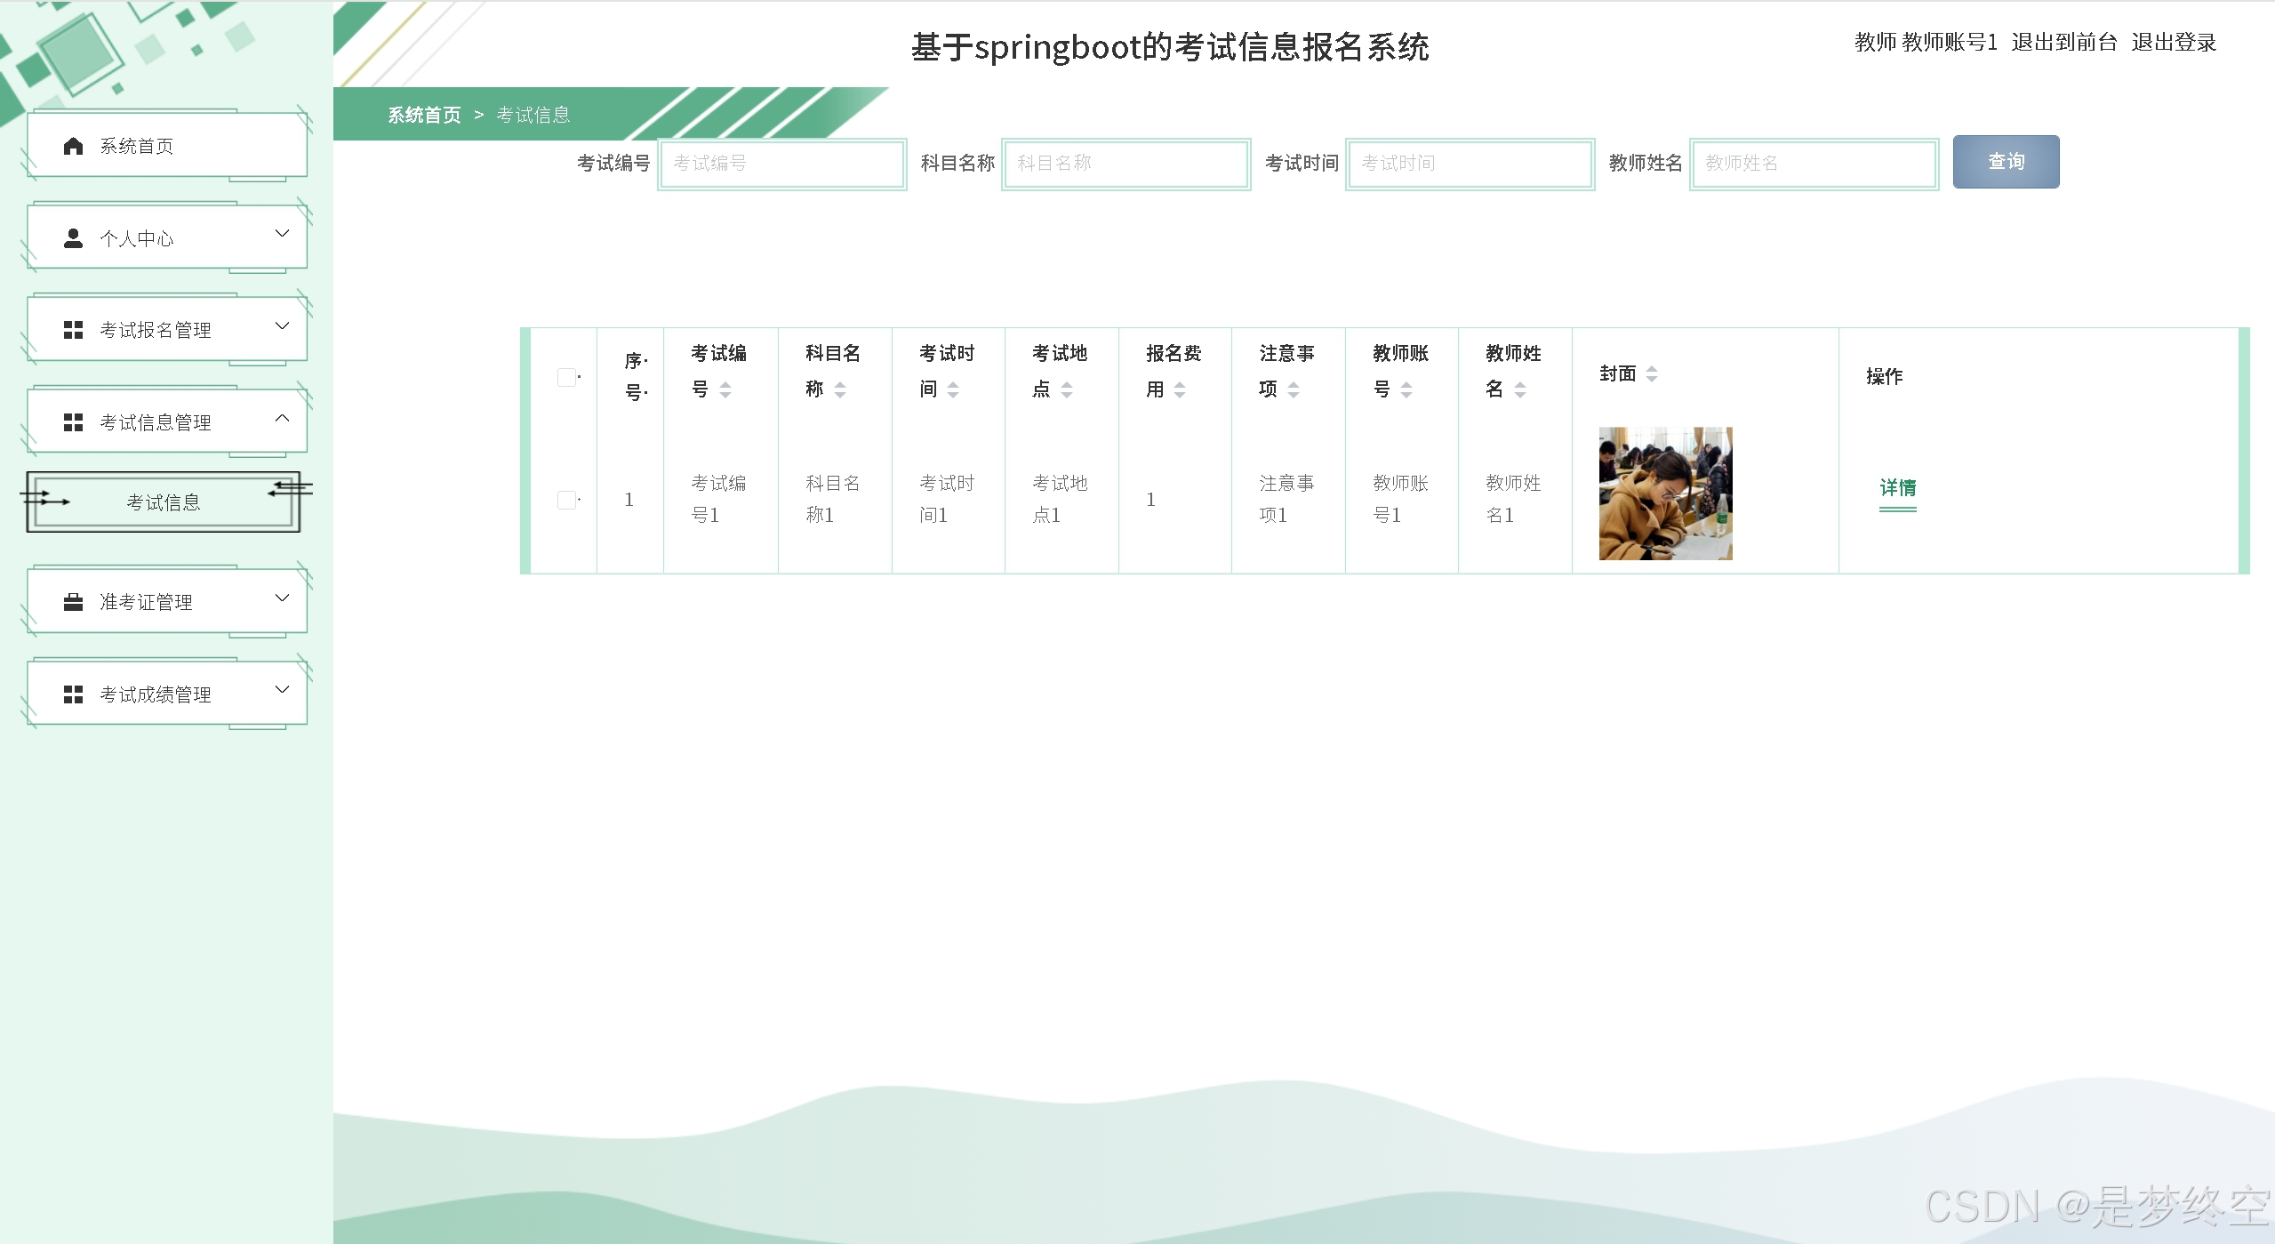Click 系统首页 in the breadcrumb
The height and width of the screenshot is (1244, 2275).
[x=424, y=115]
